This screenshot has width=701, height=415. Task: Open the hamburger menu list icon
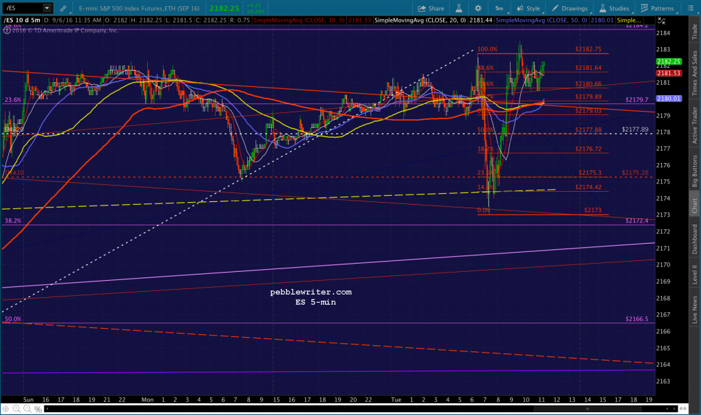[x=690, y=8]
